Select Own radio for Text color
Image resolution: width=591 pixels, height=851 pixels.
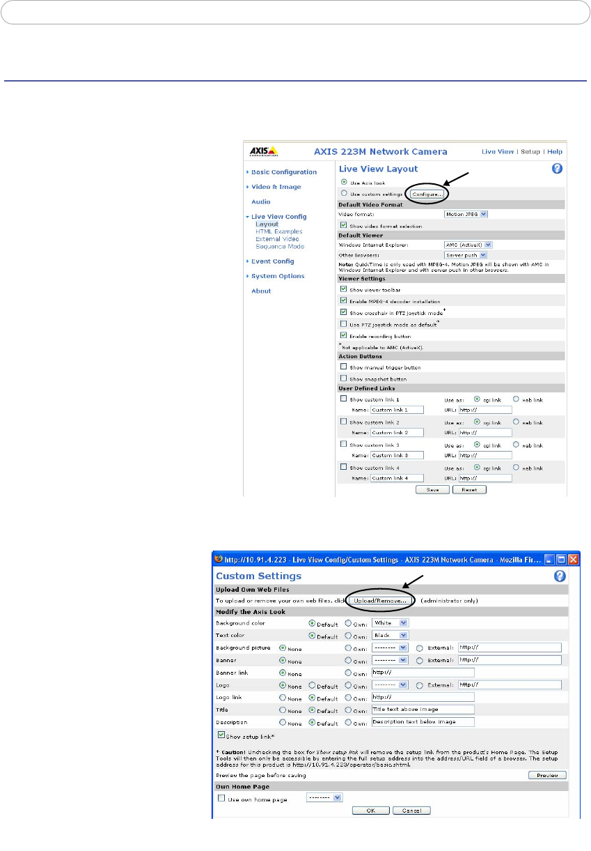click(x=348, y=635)
